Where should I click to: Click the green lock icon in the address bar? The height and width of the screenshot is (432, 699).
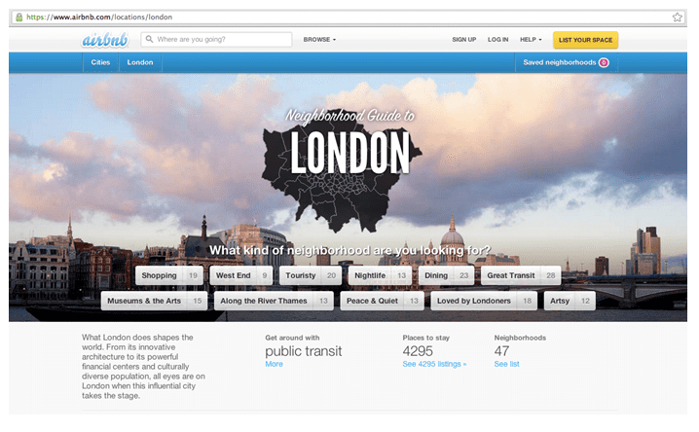coord(18,17)
